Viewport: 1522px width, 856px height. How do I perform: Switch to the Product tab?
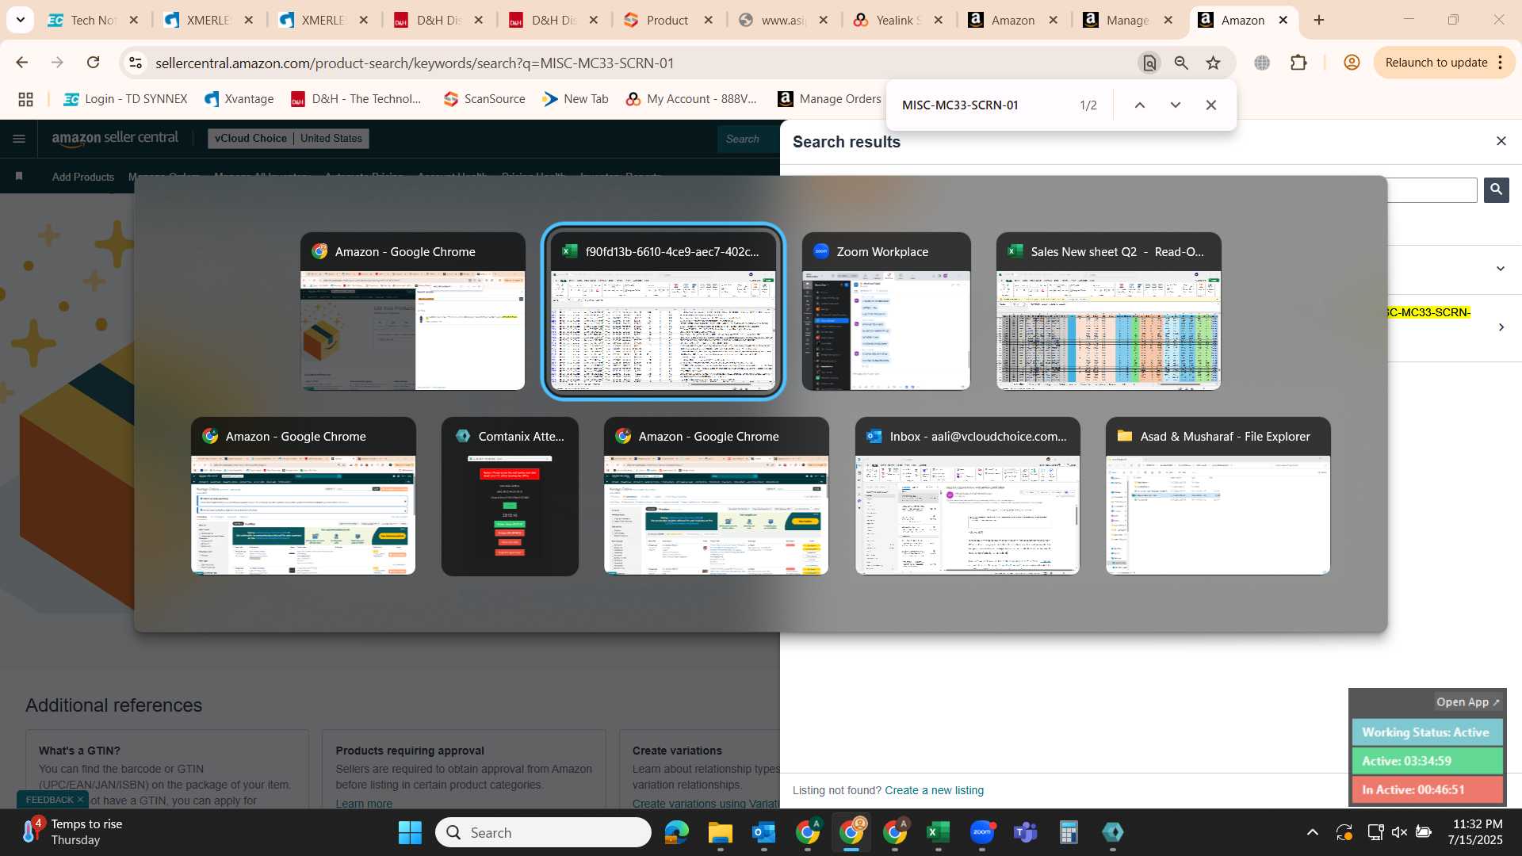(667, 20)
